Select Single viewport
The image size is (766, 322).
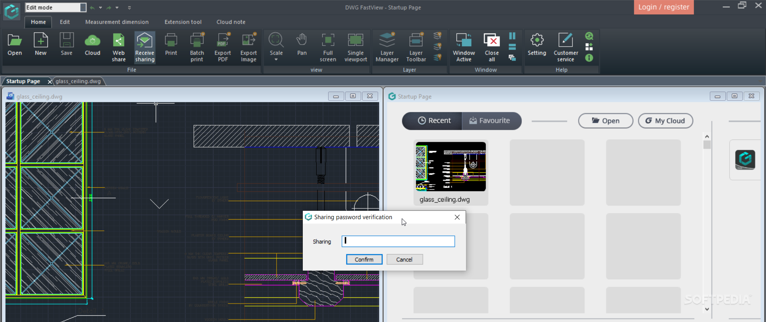point(355,47)
